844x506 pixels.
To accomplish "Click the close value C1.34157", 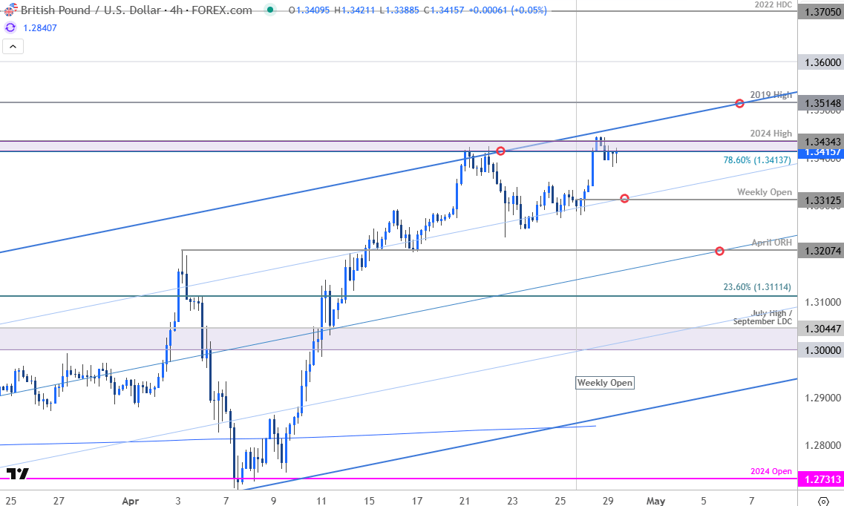I will pos(444,10).
